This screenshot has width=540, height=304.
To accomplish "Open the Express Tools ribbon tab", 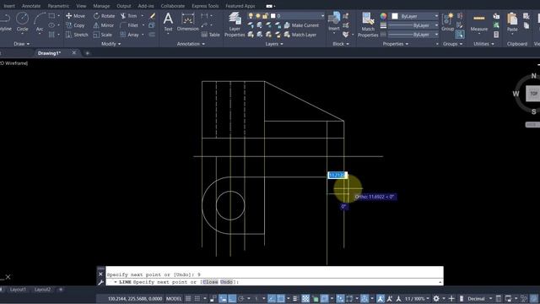I will [205, 6].
